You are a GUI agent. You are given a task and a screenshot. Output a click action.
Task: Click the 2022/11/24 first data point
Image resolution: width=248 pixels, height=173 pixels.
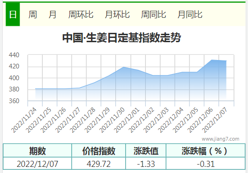click(35, 89)
